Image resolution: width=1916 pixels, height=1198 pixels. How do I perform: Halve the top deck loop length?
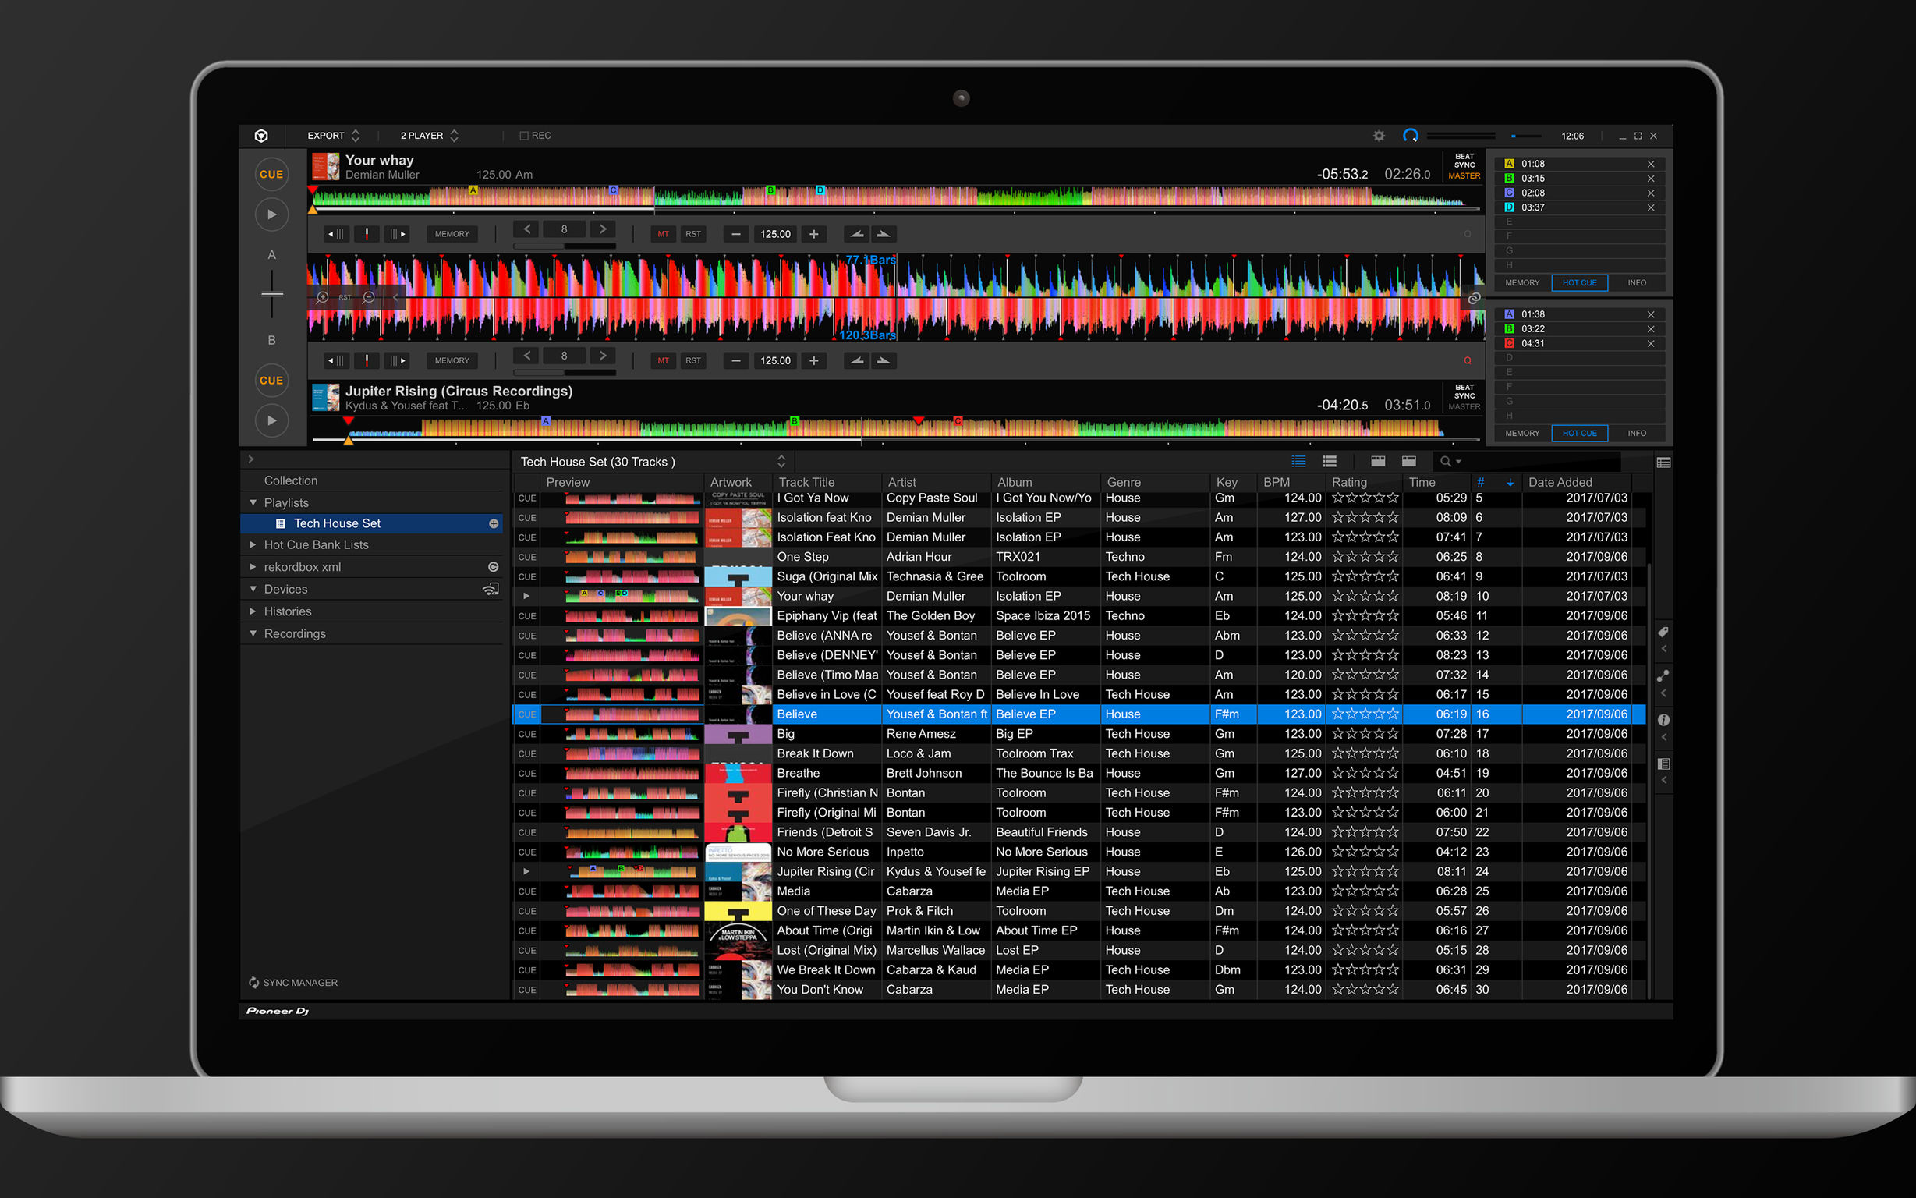tap(526, 229)
